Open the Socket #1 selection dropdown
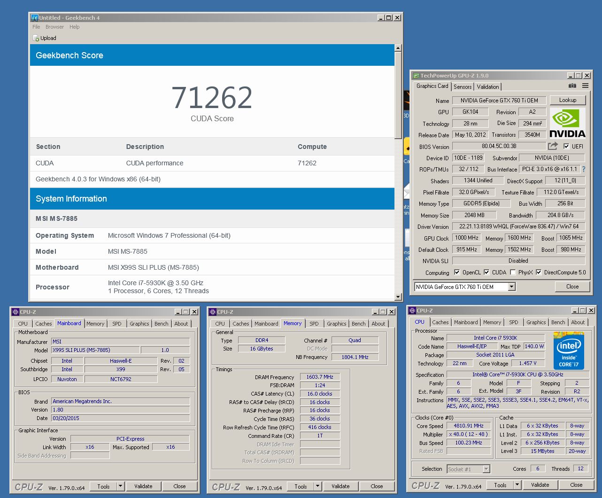The height and width of the screenshot is (498, 602). pyautogui.click(x=486, y=469)
